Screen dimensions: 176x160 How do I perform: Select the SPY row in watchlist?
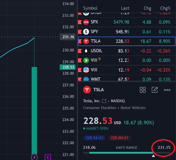[x=127, y=32]
